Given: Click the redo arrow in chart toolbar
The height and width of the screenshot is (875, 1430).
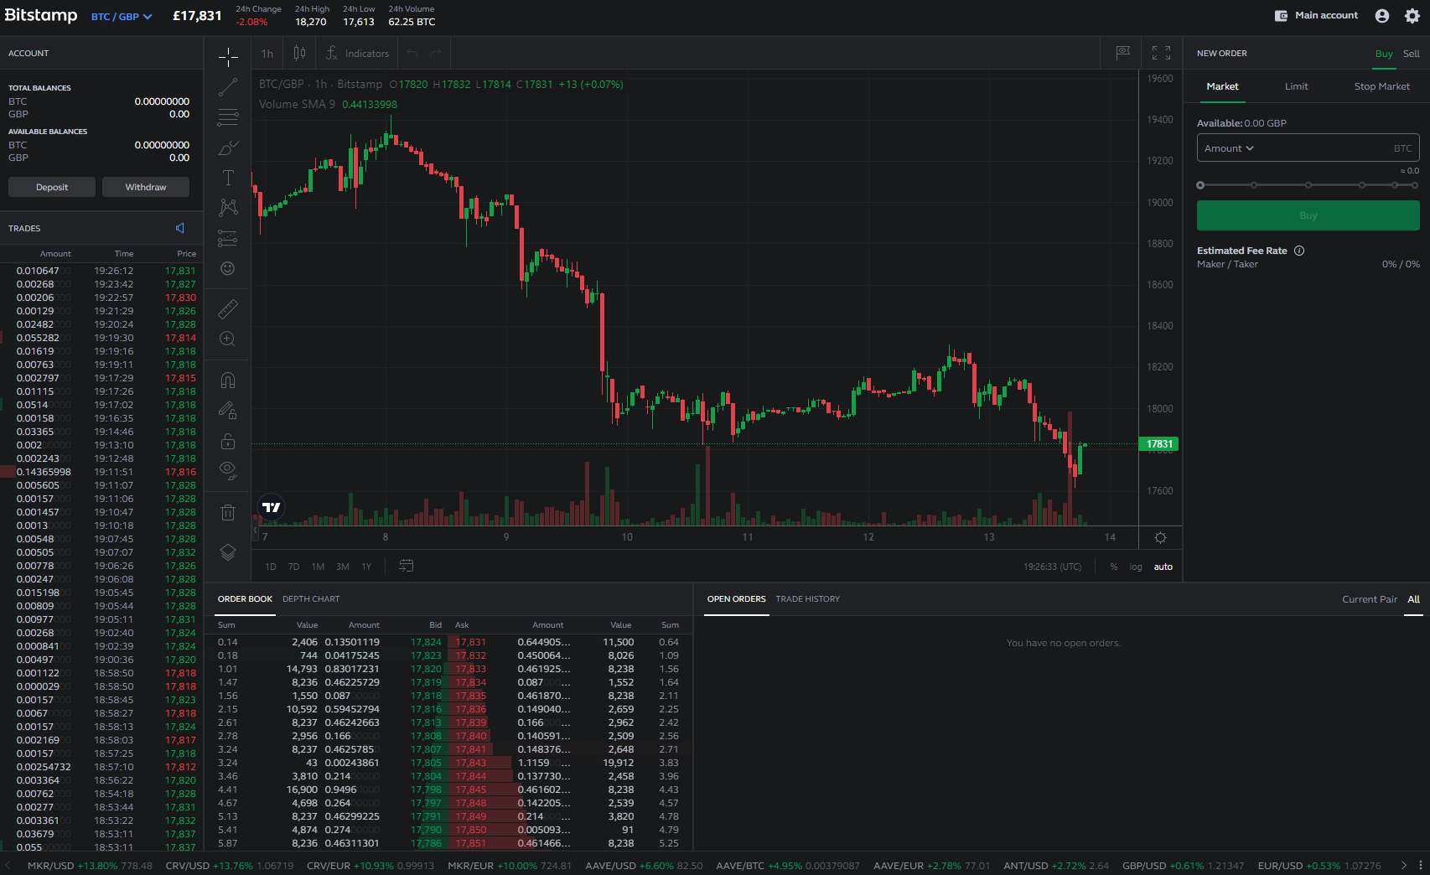Looking at the screenshot, I should [436, 54].
